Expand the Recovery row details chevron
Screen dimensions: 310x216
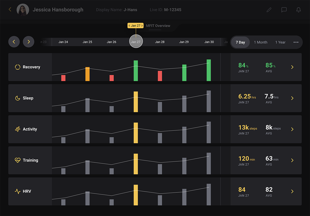click(x=292, y=67)
